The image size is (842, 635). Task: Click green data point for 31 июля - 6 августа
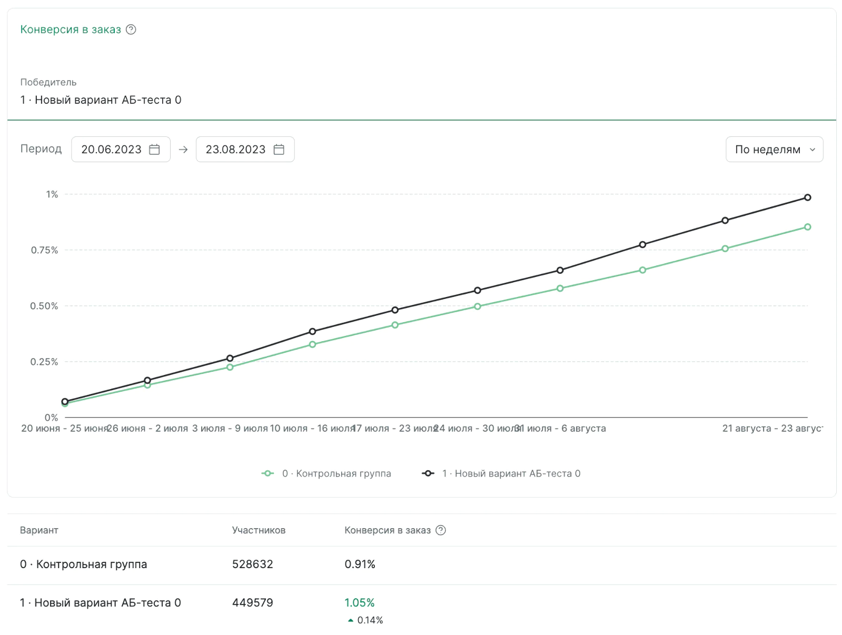[x=560, y=288]
